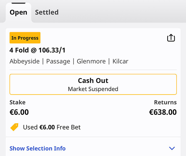186x156 pixels.
Task: Click the Stake label
Action: [x=18, y=102]
